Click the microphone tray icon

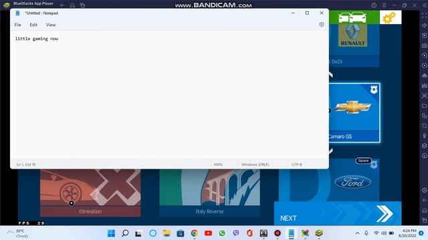click(366, 233)
